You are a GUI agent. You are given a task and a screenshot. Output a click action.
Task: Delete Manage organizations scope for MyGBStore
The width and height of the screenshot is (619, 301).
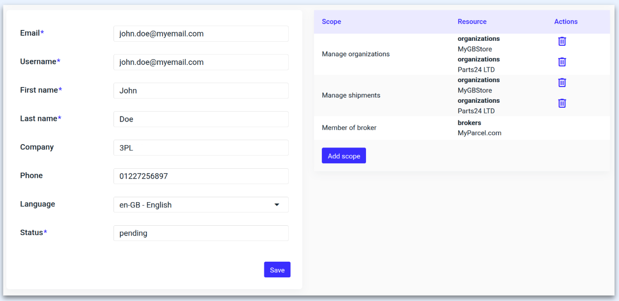562,41
